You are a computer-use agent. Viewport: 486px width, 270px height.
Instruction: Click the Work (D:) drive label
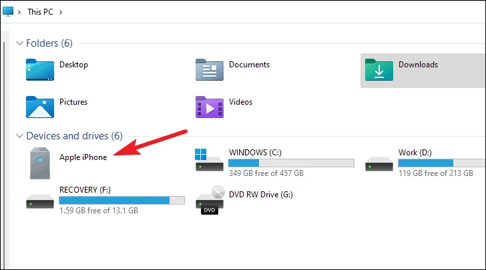(415, 153)
